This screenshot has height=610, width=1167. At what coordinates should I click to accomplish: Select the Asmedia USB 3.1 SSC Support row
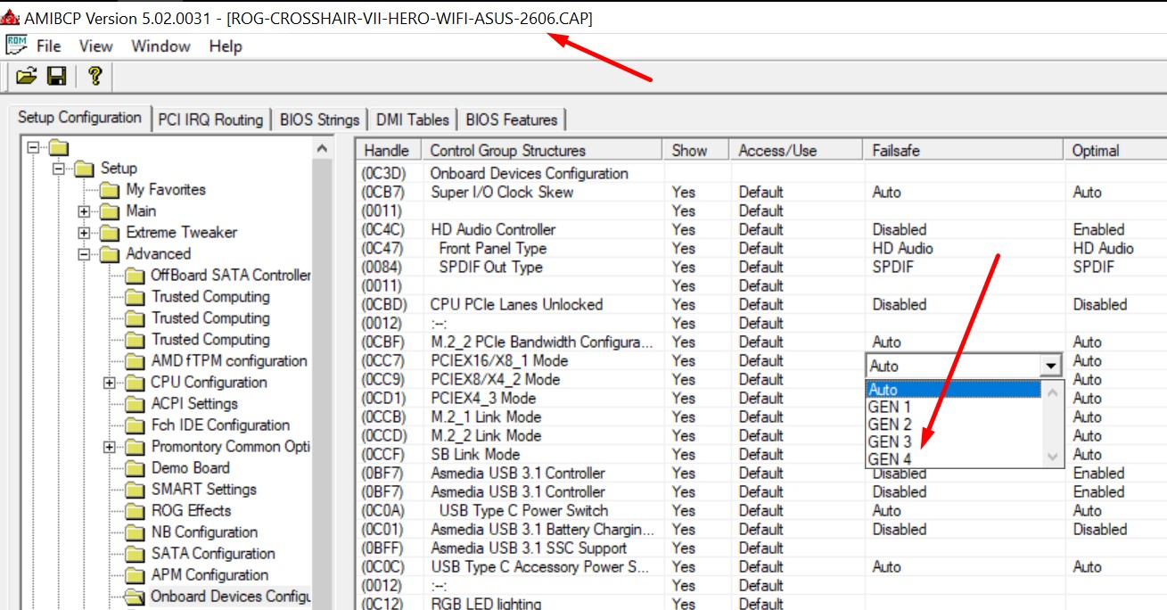(761, 548)
